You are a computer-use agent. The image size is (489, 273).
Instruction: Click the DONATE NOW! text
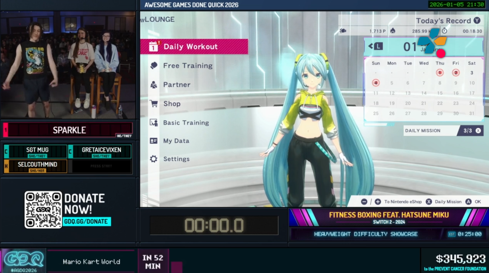click(85, 204)
